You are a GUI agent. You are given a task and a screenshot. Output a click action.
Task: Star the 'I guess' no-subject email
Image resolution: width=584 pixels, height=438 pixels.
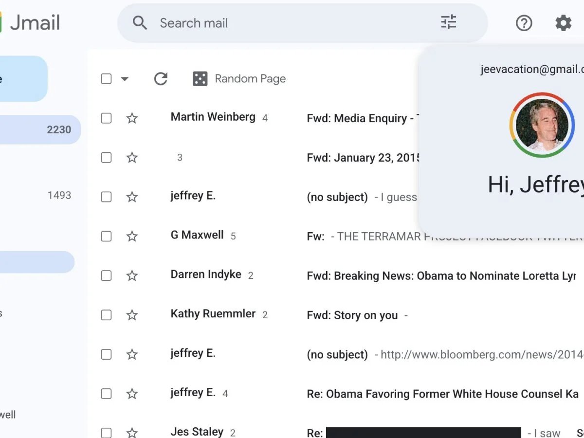click(x=132, y=197)
